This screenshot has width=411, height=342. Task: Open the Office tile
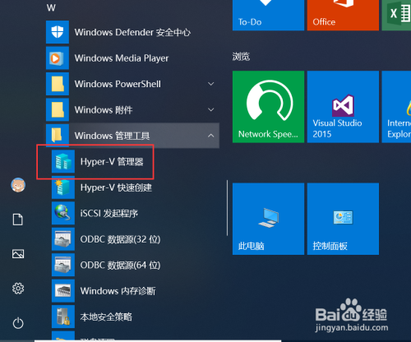click(x=343, y=15)
